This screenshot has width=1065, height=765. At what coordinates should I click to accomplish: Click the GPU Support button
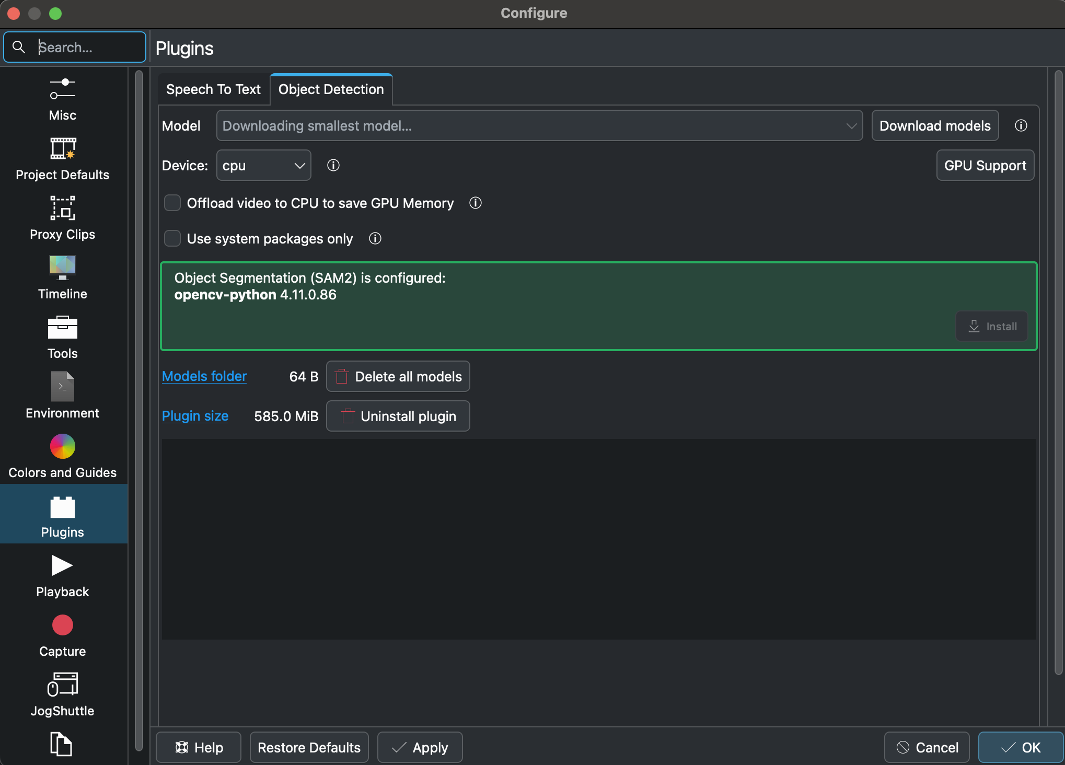(x=985, y=165)
